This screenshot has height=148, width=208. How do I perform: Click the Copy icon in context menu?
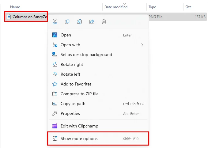pyautogui.click(x=67, y=22)
